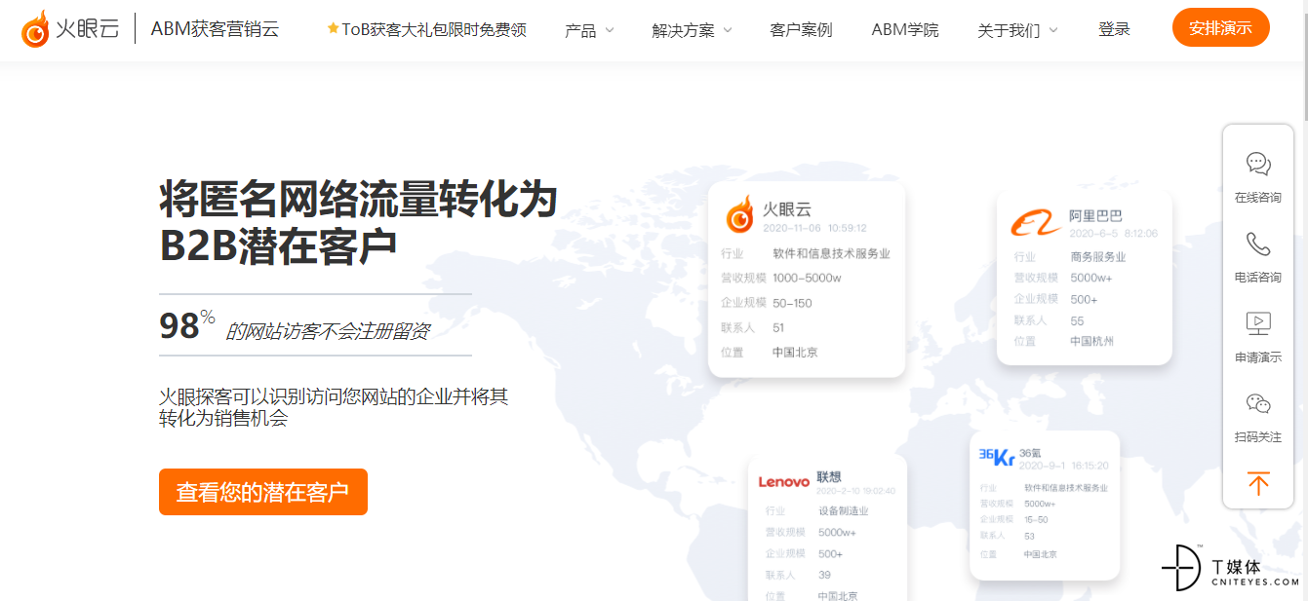Click the flame logo on the 火眼云 card
1308x601 pixels.
click(739, 214)
